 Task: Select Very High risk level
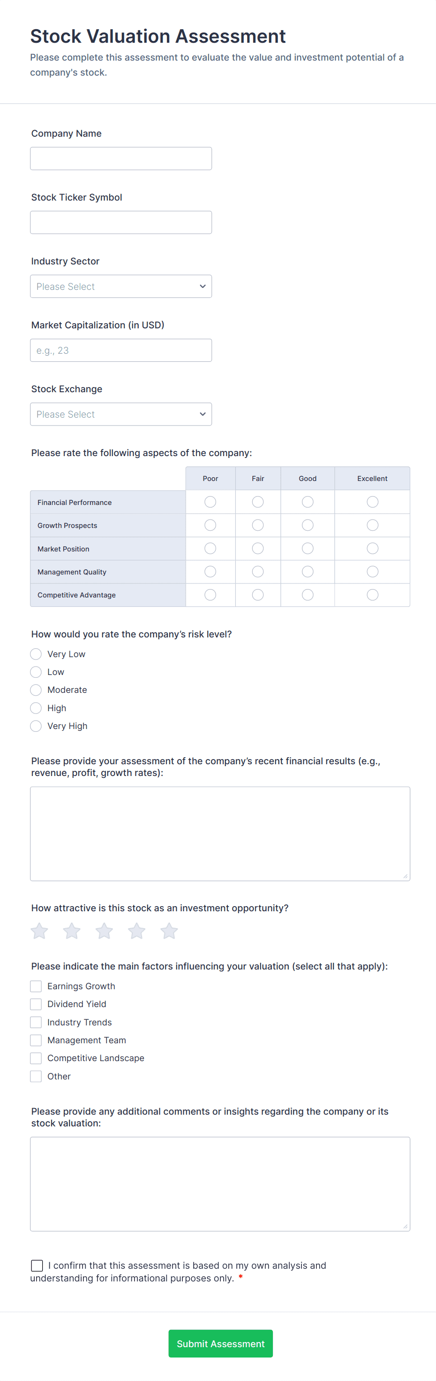(x=35, y=726)
